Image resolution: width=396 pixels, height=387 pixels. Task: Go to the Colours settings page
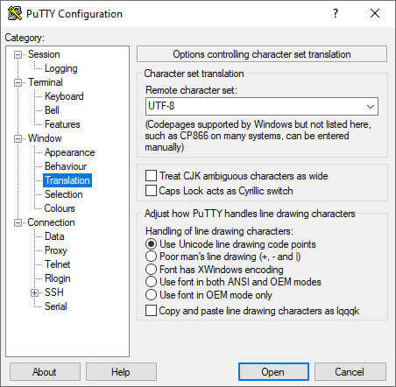pyautogui.click(x=60, y=208)
